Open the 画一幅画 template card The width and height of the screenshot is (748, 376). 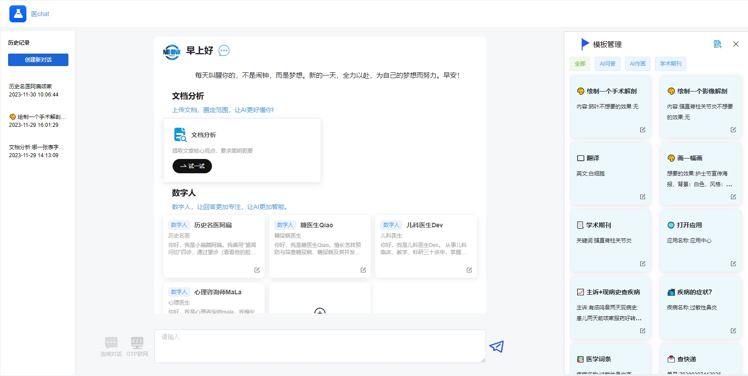tap(701, 174)
